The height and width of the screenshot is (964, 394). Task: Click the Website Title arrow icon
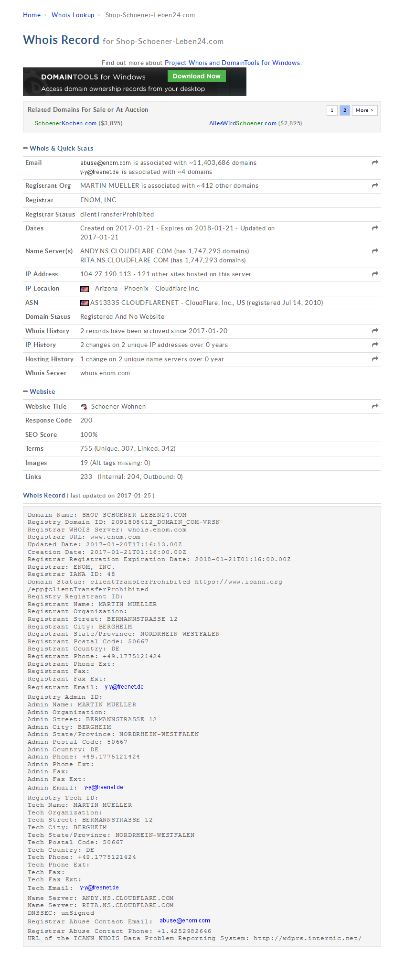point(375,406)
